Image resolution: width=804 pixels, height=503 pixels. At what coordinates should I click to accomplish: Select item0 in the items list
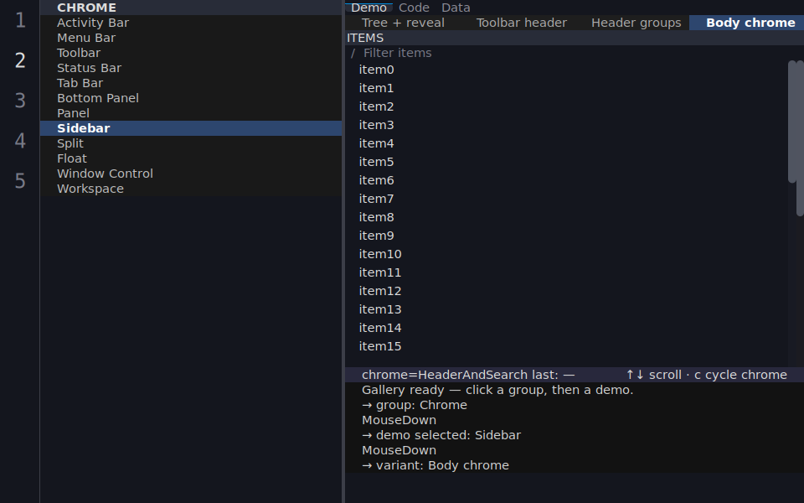pos(567,70)
